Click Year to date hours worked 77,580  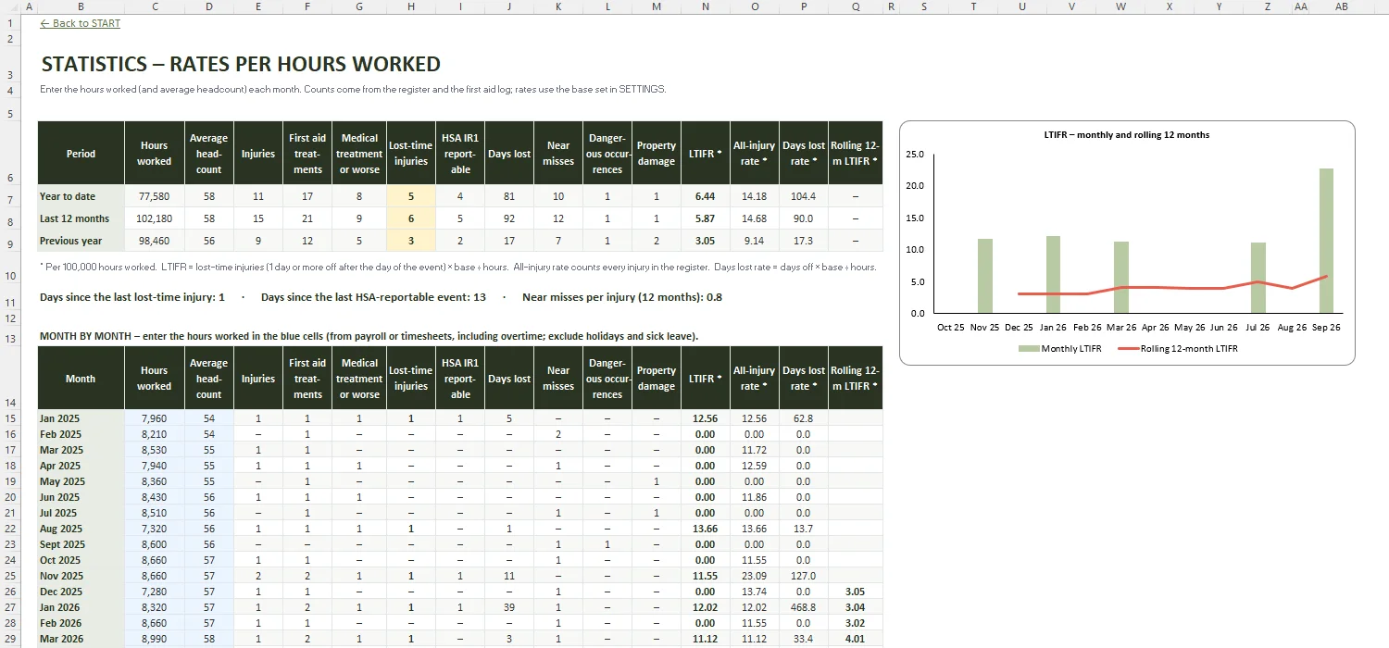tap(155, 196)
